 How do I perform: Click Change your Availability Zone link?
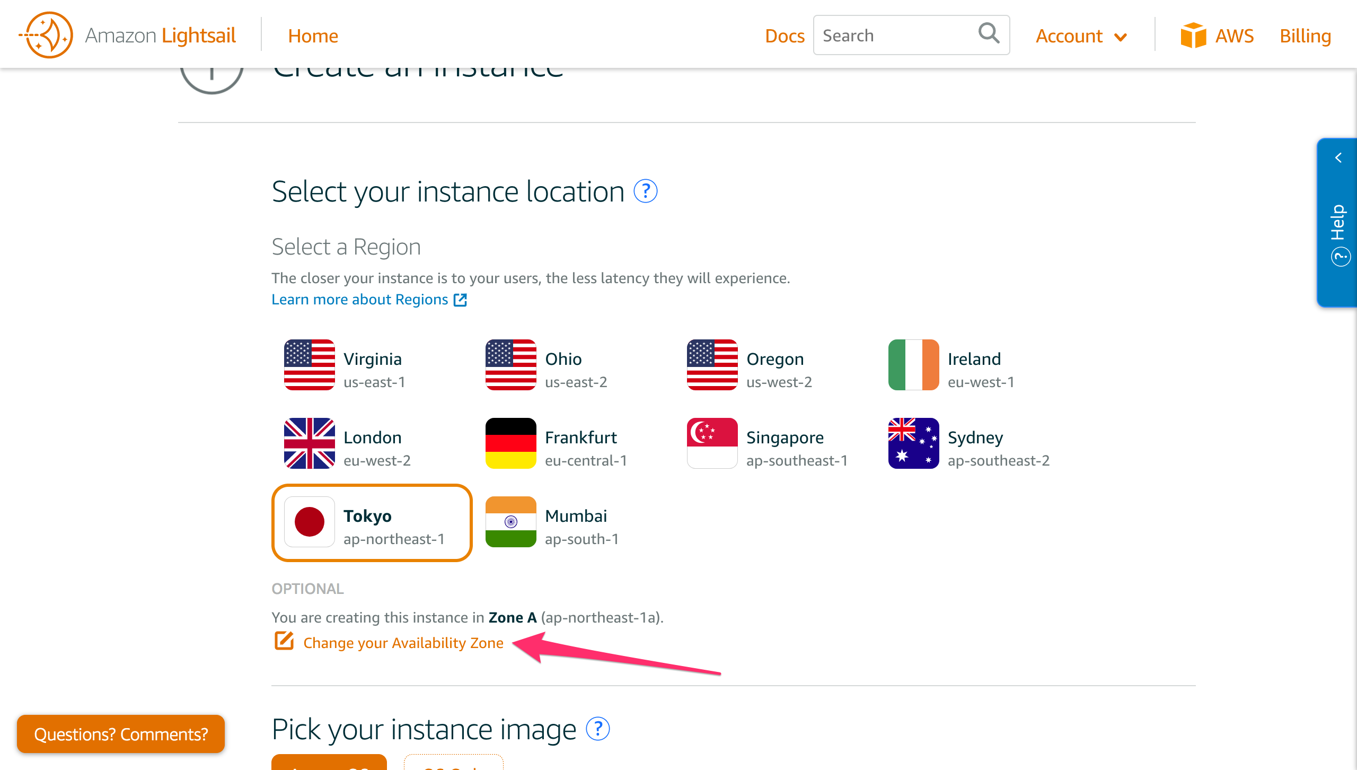403,643
